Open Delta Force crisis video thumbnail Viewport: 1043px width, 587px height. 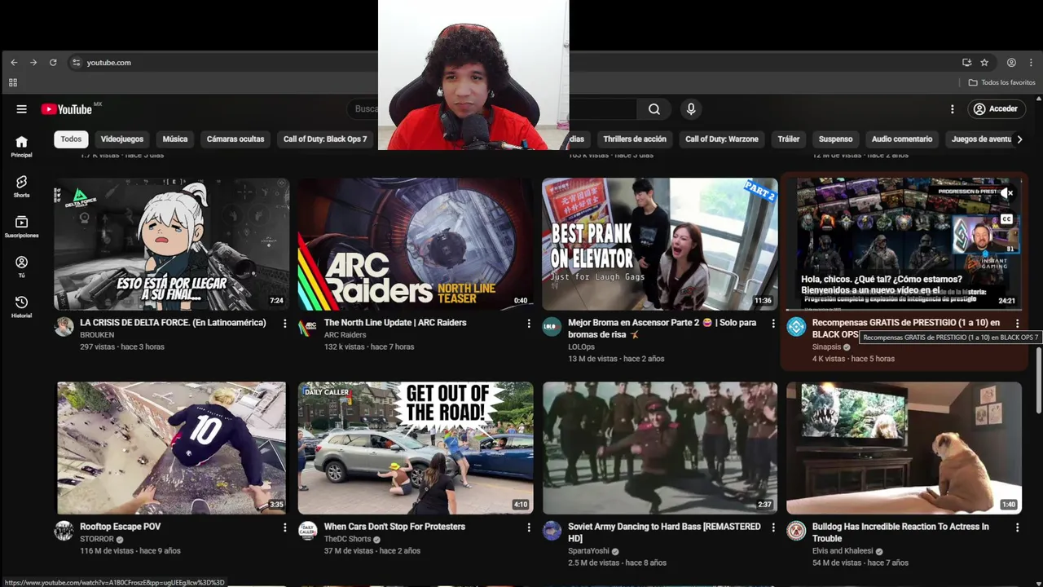click(172, 244)
